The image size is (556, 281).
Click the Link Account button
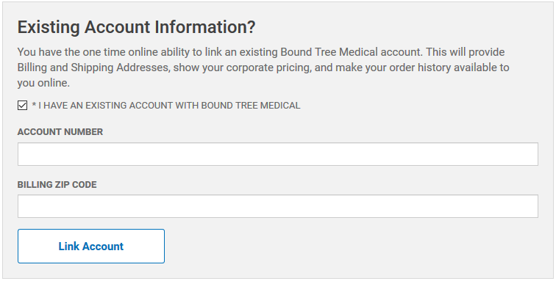point(91,246)
